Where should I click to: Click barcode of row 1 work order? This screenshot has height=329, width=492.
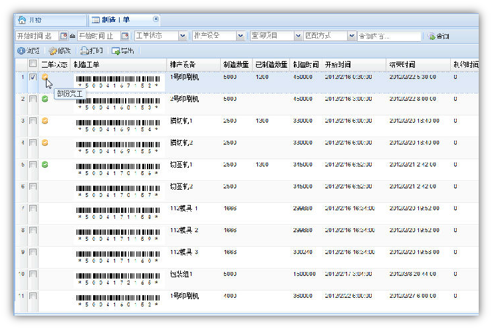pos(118,82)
